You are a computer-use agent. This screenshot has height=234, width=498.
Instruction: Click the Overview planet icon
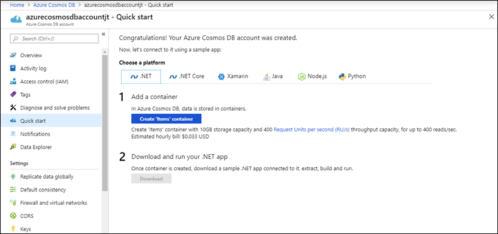pyautogui.click(x=13, y=55)
